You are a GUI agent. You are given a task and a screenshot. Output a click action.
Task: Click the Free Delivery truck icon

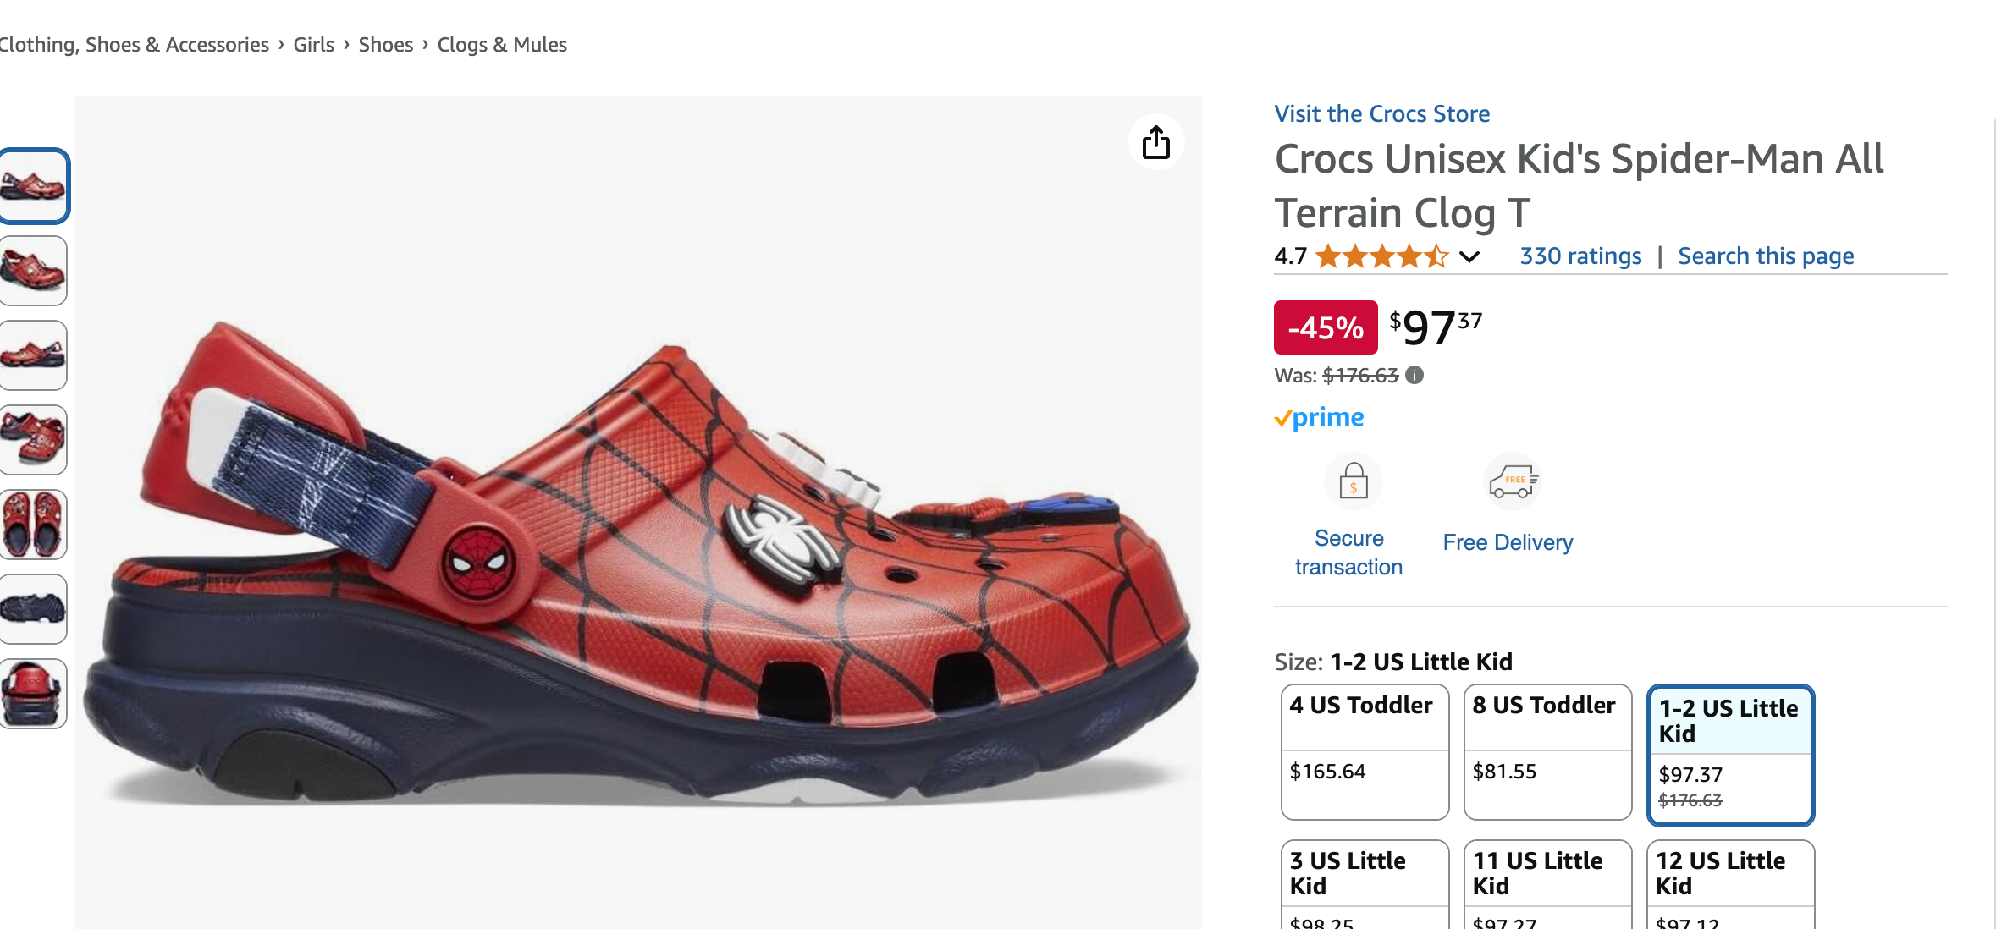point(1512,481)
